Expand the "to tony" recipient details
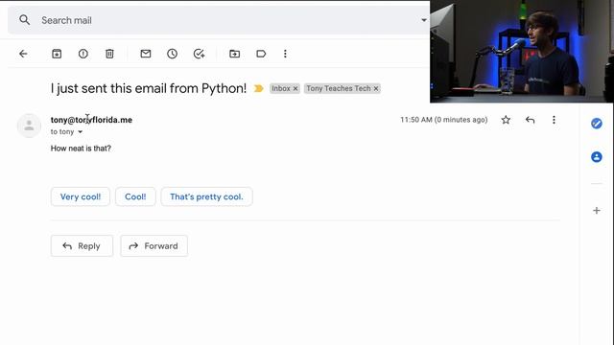This screenshot has height=345, width=614. point(80,132)
